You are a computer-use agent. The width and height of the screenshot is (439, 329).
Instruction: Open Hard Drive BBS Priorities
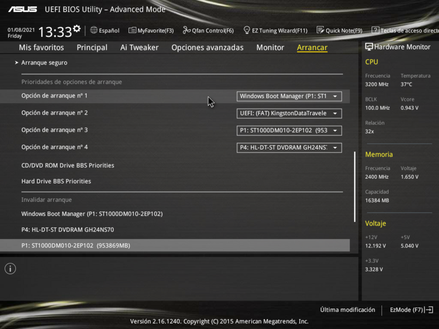57,181
